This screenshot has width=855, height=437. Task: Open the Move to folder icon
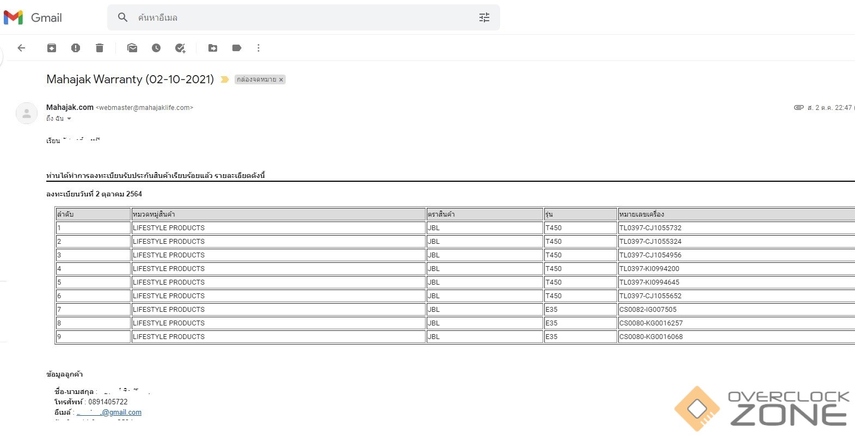213,48
